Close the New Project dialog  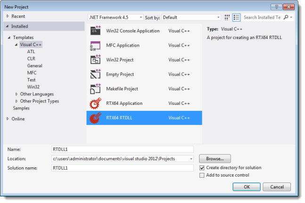[289, 7]
